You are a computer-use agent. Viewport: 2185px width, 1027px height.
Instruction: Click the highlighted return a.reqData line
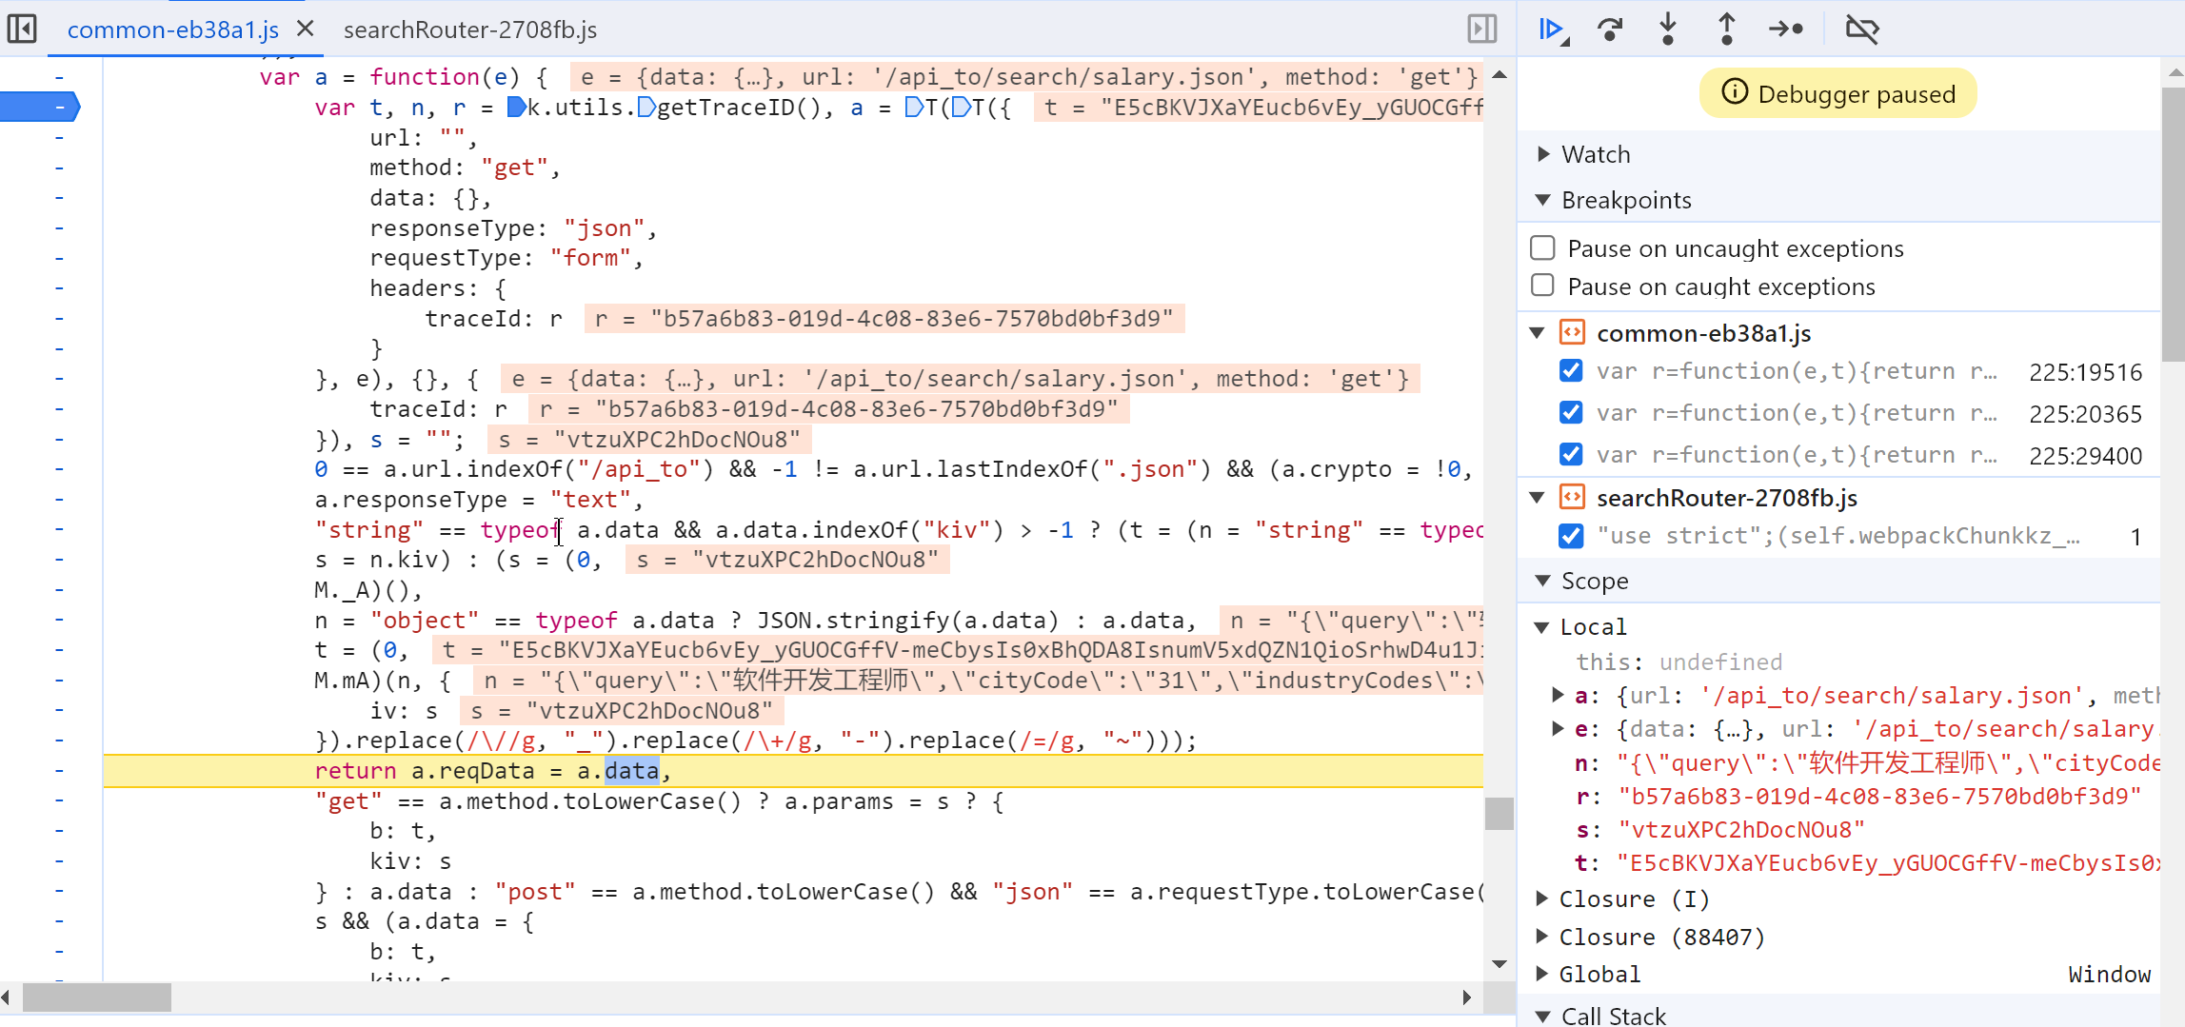(x=793, y=771)
